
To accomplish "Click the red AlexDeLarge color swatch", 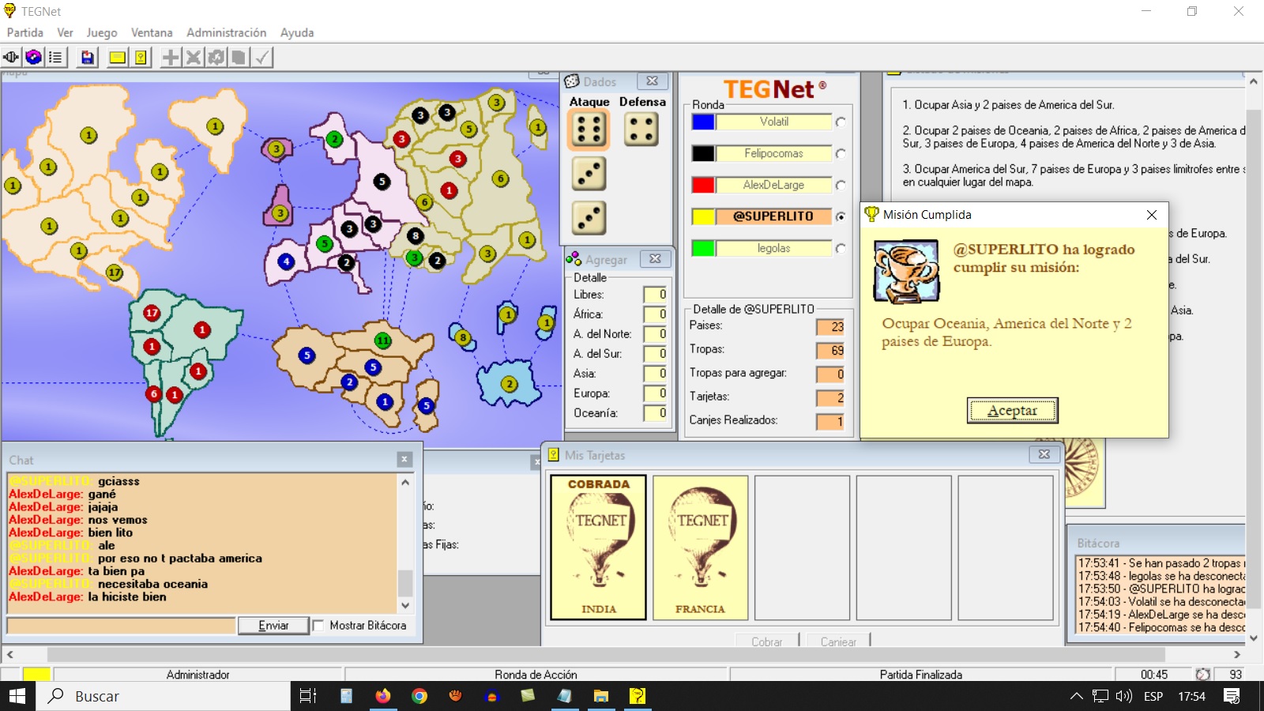I will click(703, 185).
